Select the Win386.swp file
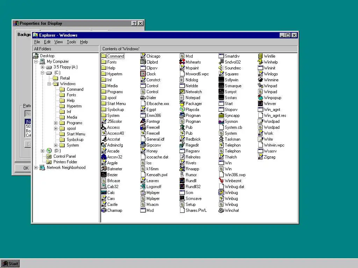358x268 pixels. [235, 175]
